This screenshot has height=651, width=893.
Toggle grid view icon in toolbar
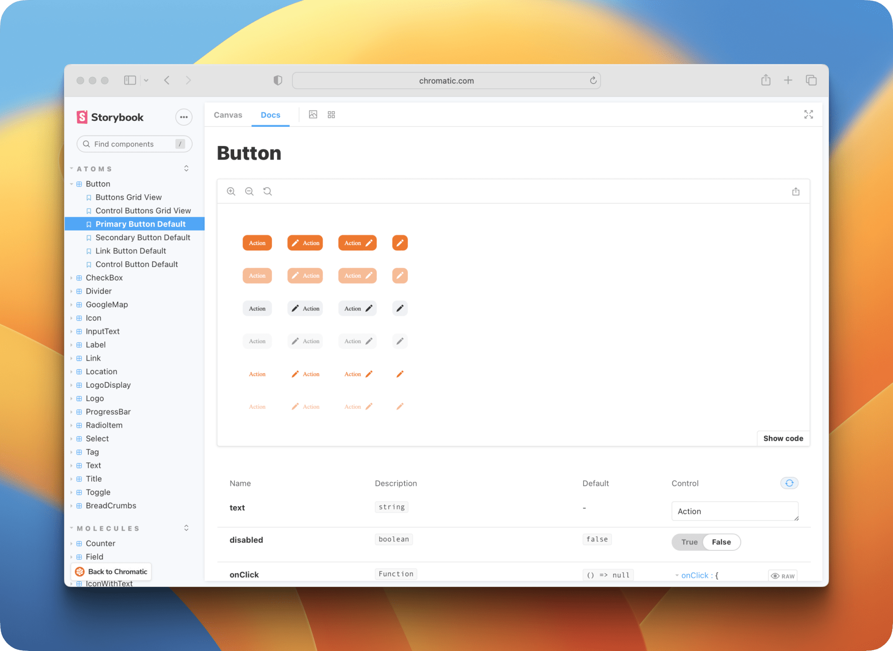pos(331,114)
